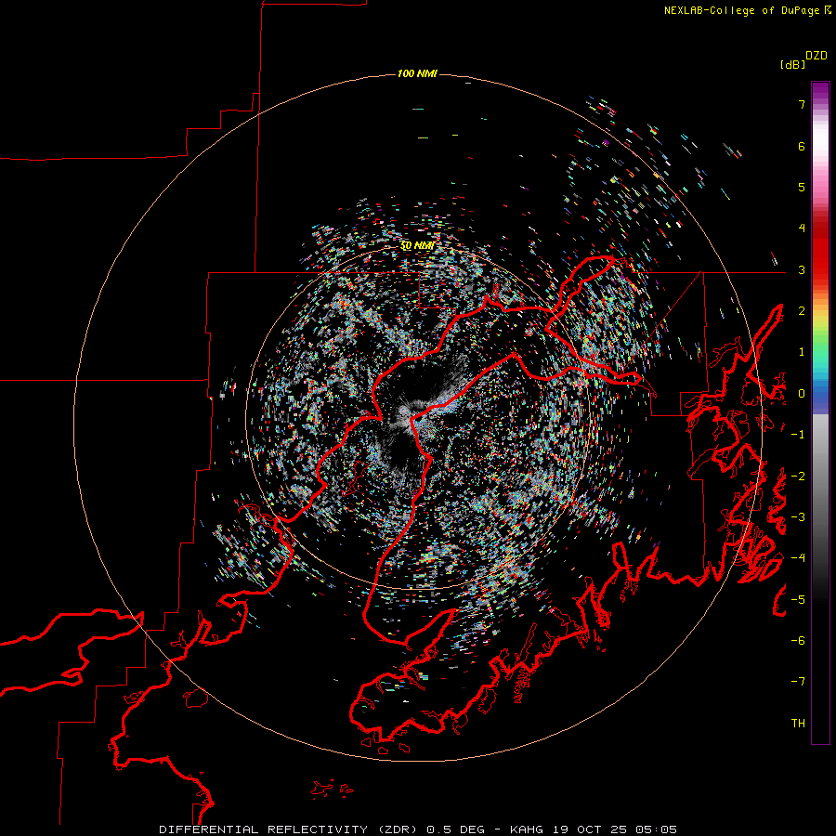Click the 3 value on color scale

(x=802, y=269)
